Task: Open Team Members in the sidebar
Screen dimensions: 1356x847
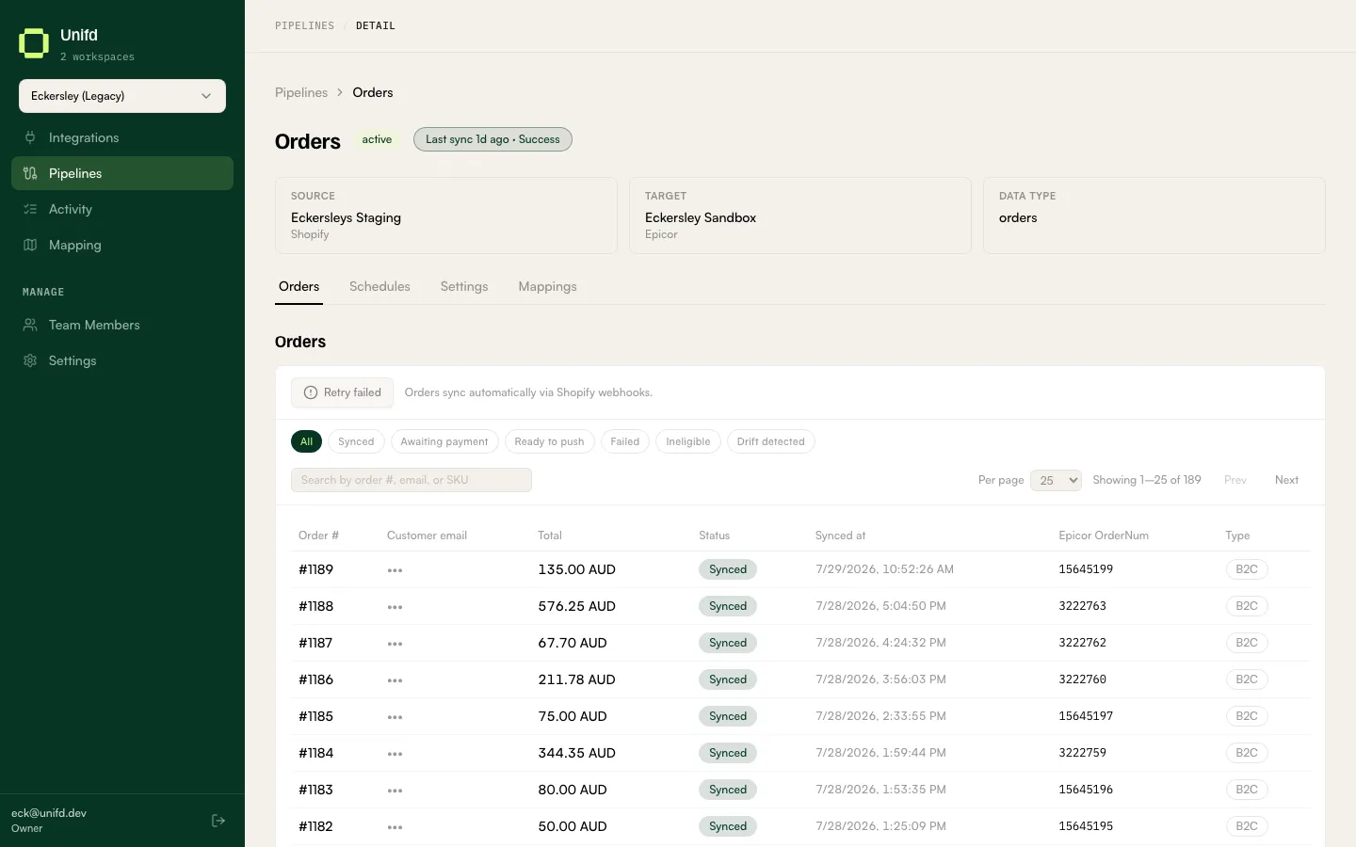Action: 122,325
